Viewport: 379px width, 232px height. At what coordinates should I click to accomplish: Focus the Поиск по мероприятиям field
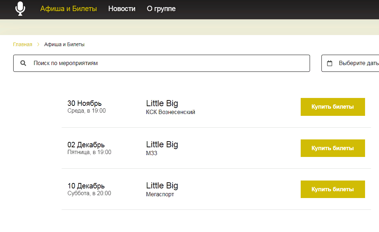tap(162, 63)
